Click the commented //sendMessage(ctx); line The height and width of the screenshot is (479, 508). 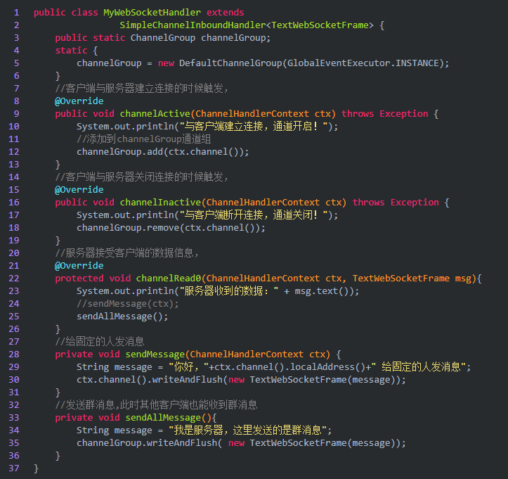tap(128, 304)
